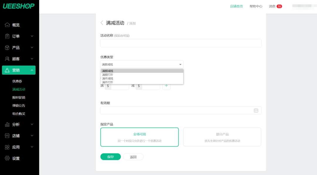317x175 pixels.
Task: Click the back arrow beside 满减活动
Action: (x=102, y=22)
